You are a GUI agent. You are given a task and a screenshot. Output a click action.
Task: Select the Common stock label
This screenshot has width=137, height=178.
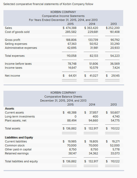15,145
